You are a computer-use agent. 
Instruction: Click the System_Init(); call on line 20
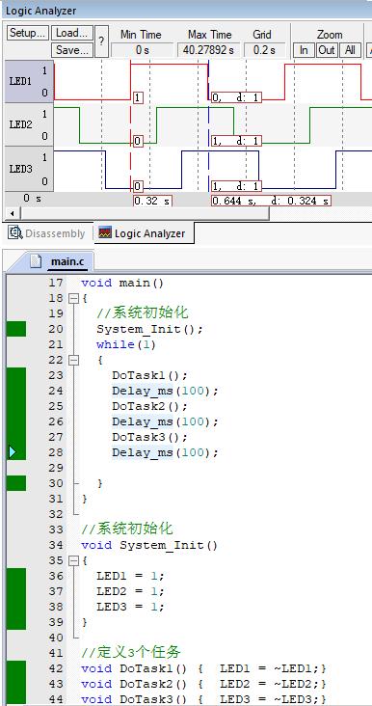click(149, 329)
